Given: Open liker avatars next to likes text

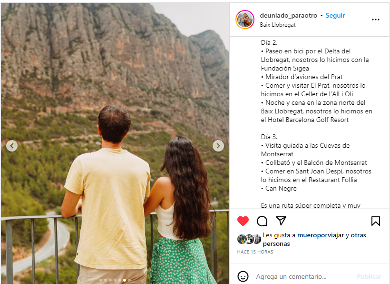Looking at the screenshot, I should pos(249,239).
